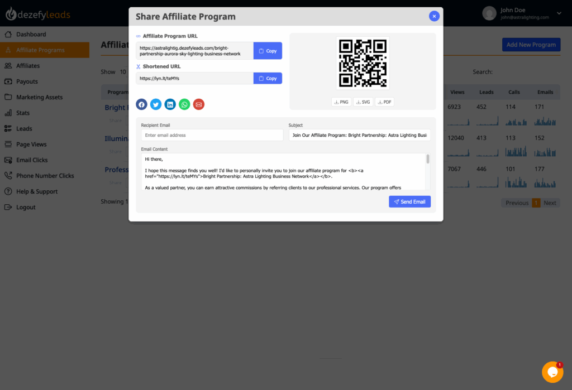
Task: Click the Subject text field
Action: coord(359,135)
